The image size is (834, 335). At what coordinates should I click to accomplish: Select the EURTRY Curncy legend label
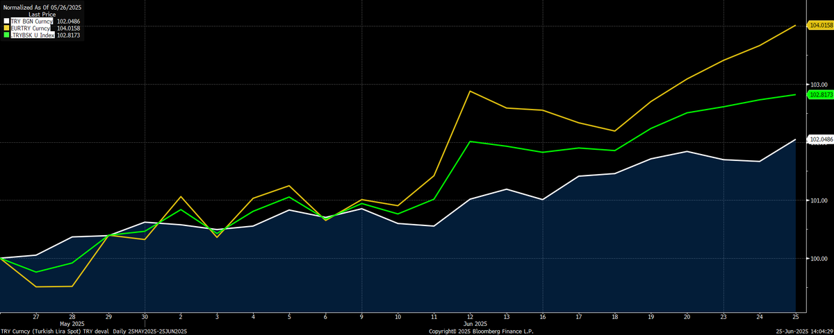click(x=31, y=28)
